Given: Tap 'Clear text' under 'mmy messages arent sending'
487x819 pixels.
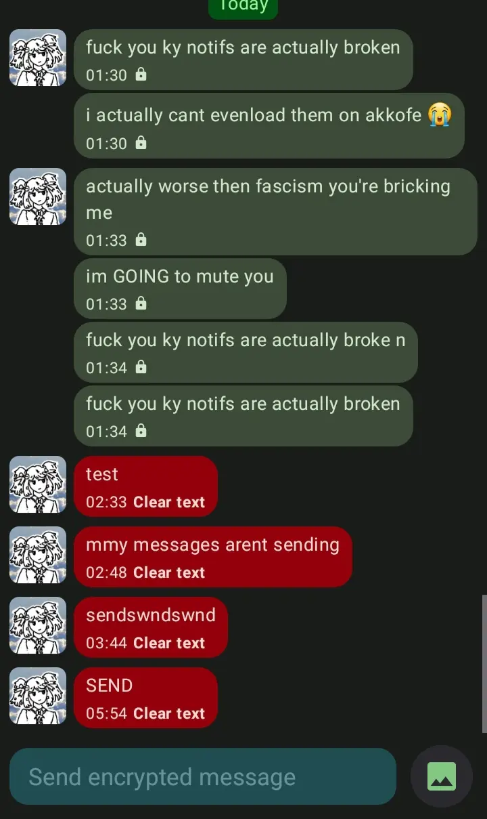Looking at the screenshot, I should click(x=169, y=573).
